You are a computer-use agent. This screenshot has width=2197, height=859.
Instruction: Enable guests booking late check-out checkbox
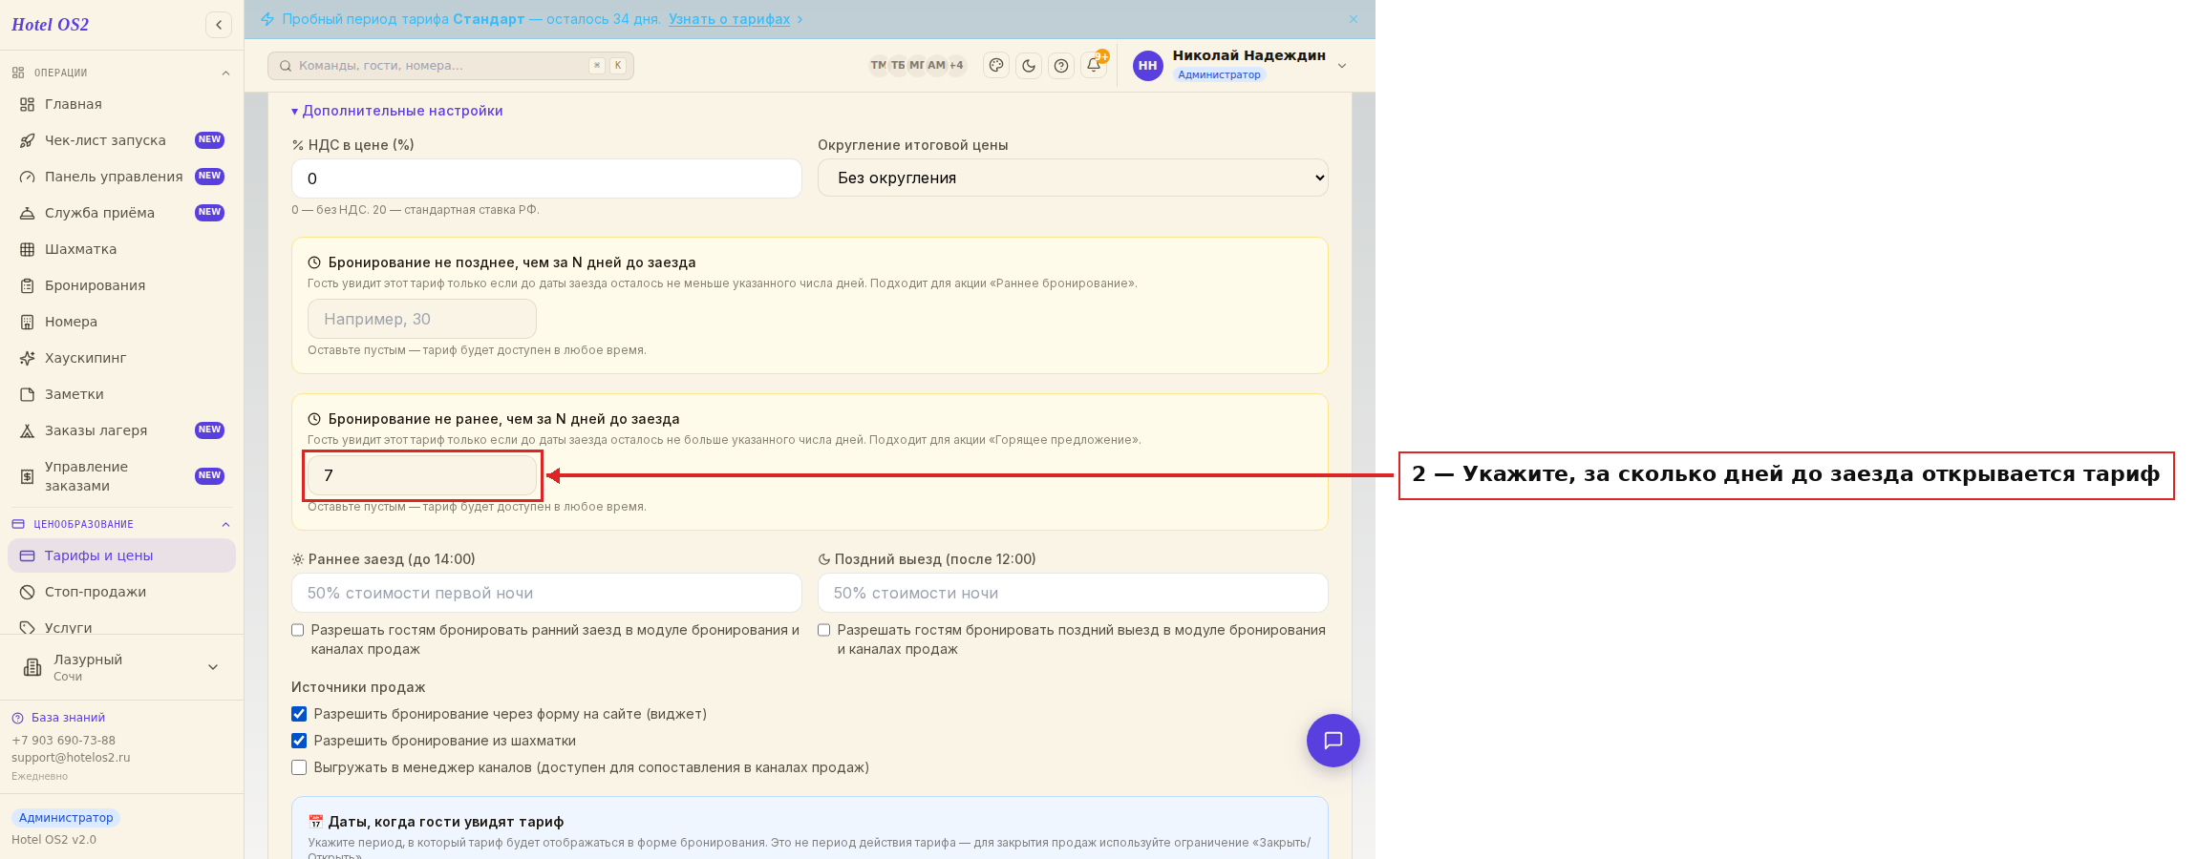click(x=824, y=630)
